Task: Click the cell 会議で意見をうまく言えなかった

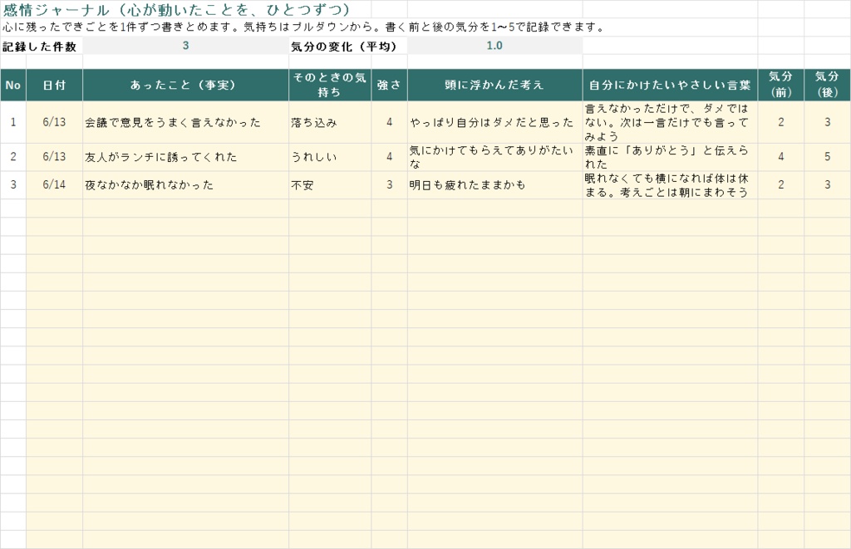Action: pyautogui.click(x=185, y=122)
